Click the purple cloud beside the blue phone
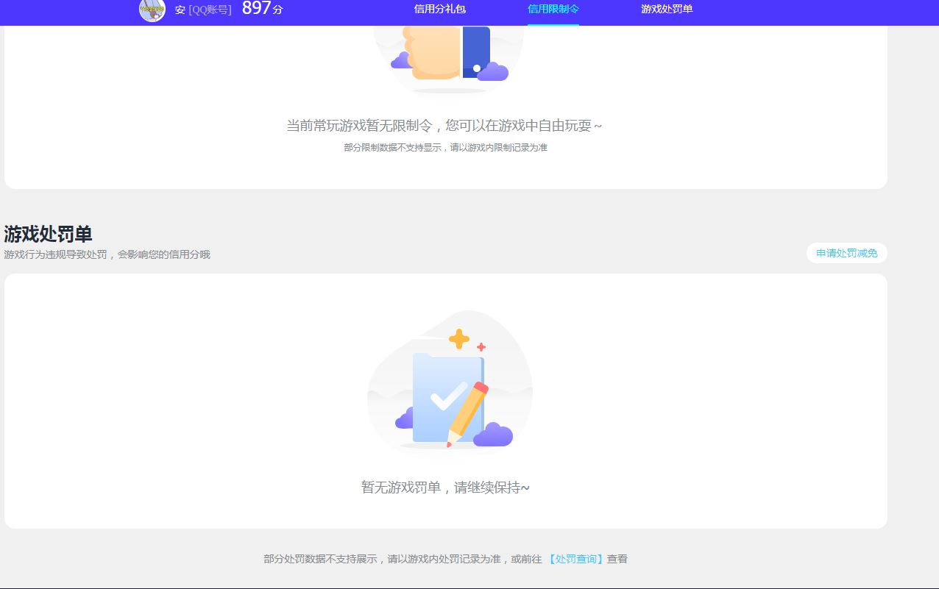The height and width of the screenshot is (589, 939). (493, 71)
